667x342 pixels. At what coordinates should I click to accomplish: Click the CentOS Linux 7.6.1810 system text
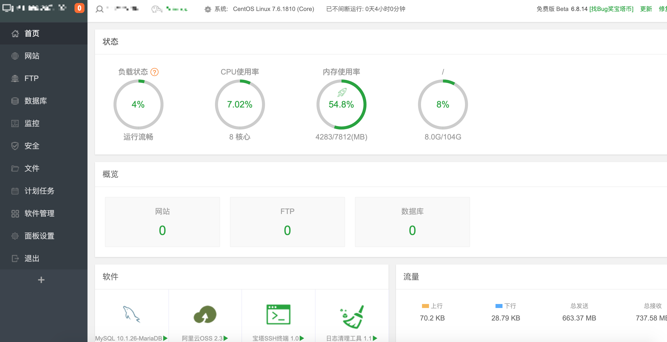coord(273,9)
